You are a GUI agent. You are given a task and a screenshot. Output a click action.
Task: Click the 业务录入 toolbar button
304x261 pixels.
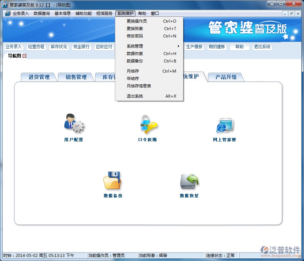[13, 47]
